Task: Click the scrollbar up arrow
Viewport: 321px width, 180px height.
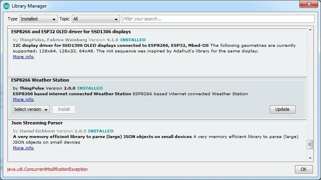Action: pyautogui.click(x=310, y=30)
